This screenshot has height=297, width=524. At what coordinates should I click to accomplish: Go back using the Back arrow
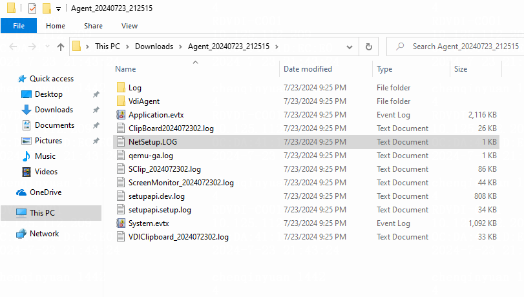tap(13, 46)
